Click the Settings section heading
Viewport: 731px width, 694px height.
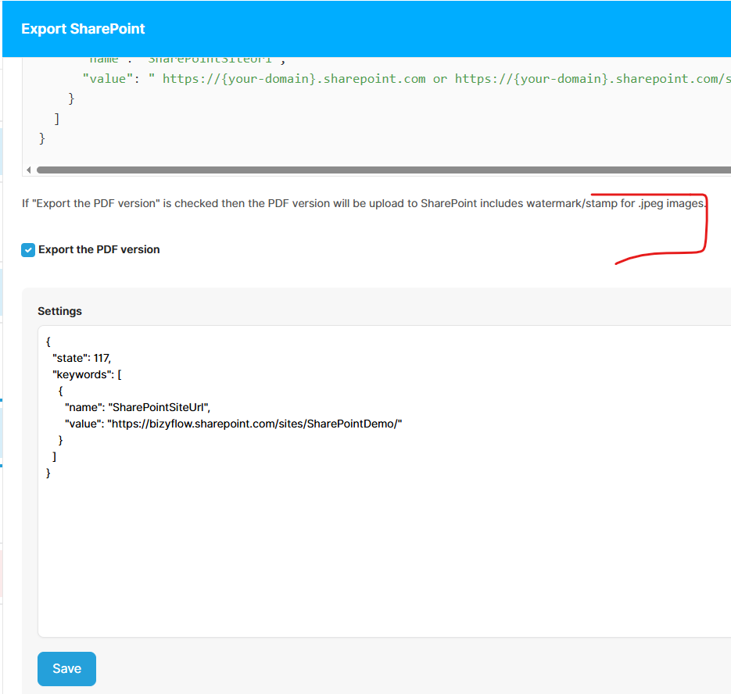tap(59, 311)
